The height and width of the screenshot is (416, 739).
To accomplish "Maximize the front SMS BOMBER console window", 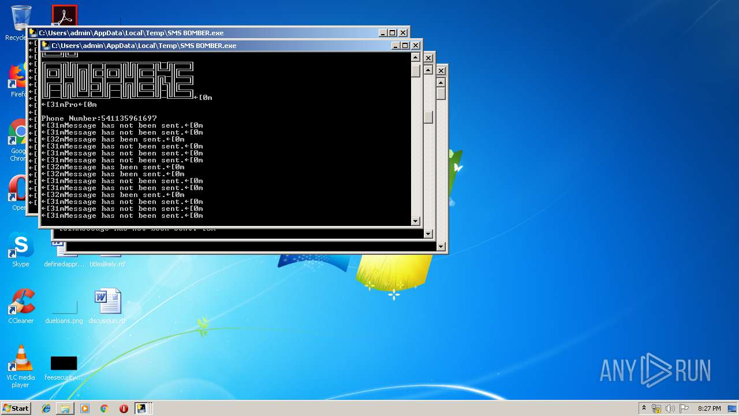I will pyautogui.click(x=405, y=46).
